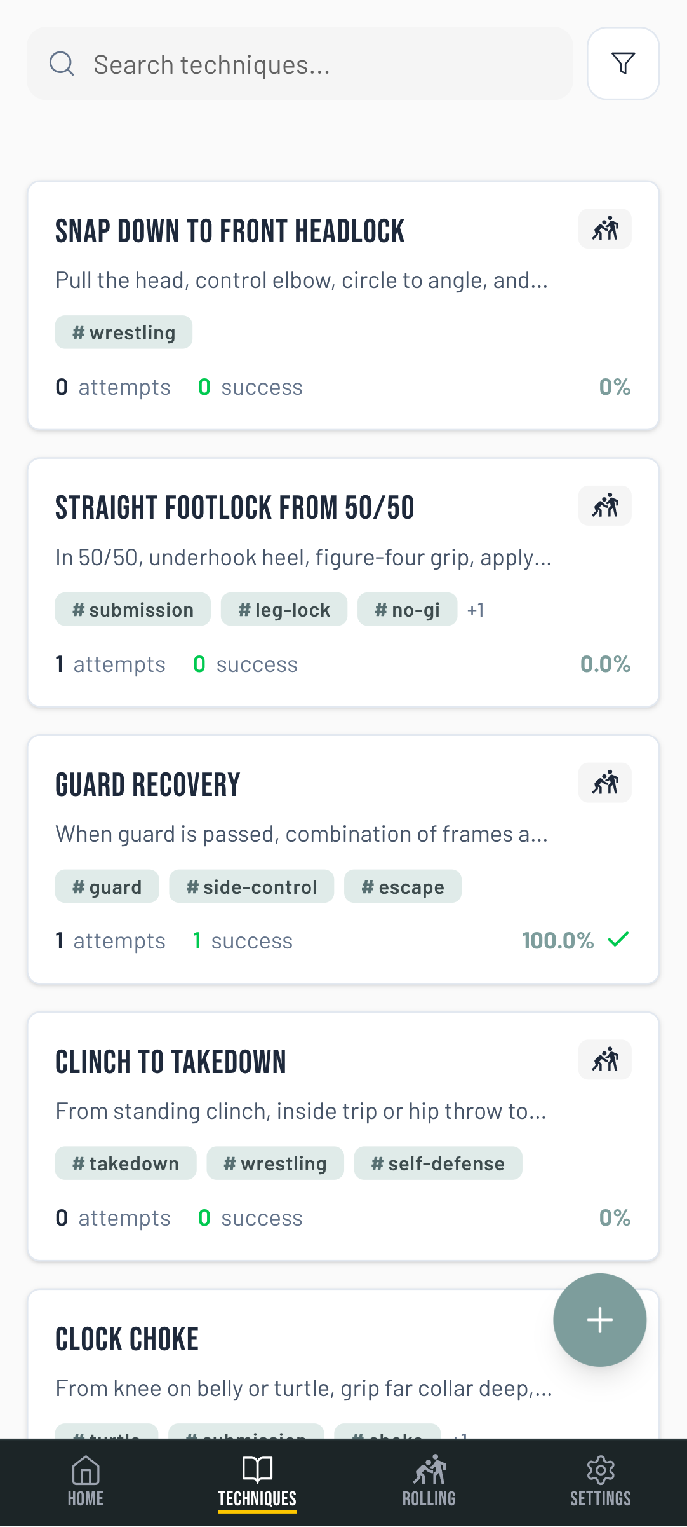Click the #self-defense tag on Clinch to Takedown
This screenshot has width=687, height=1527.
point(438,1163)
